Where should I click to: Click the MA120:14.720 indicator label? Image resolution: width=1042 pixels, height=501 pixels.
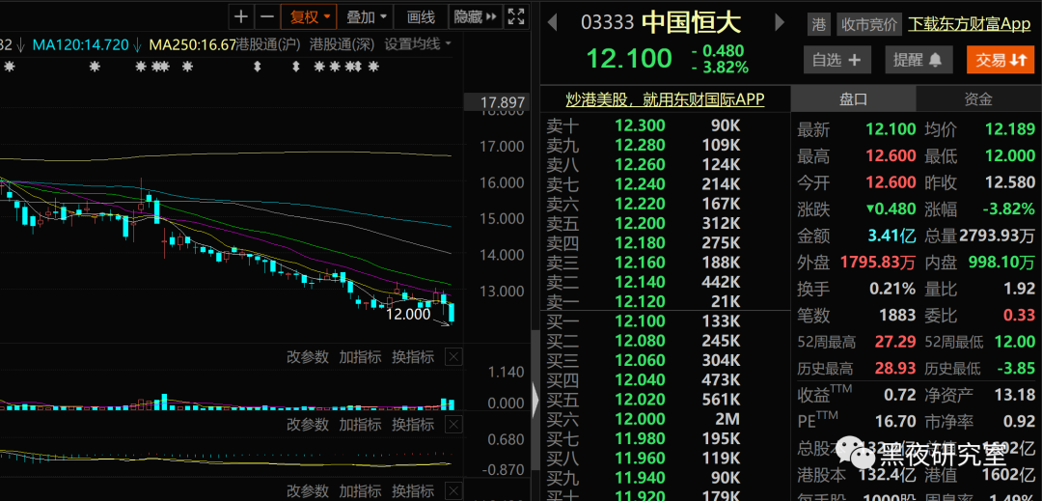81,45
